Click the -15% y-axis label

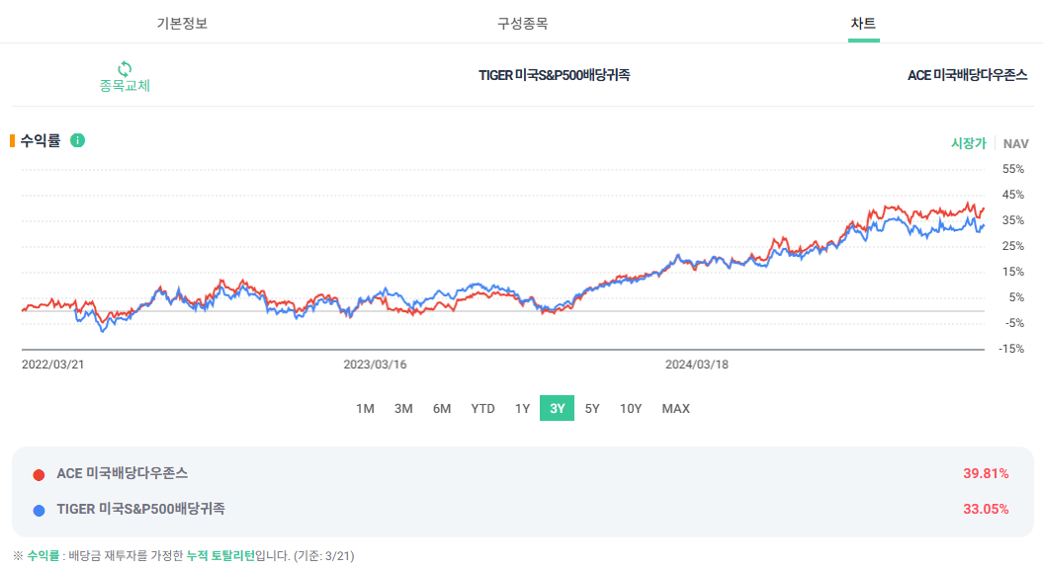coord(1011,349)
